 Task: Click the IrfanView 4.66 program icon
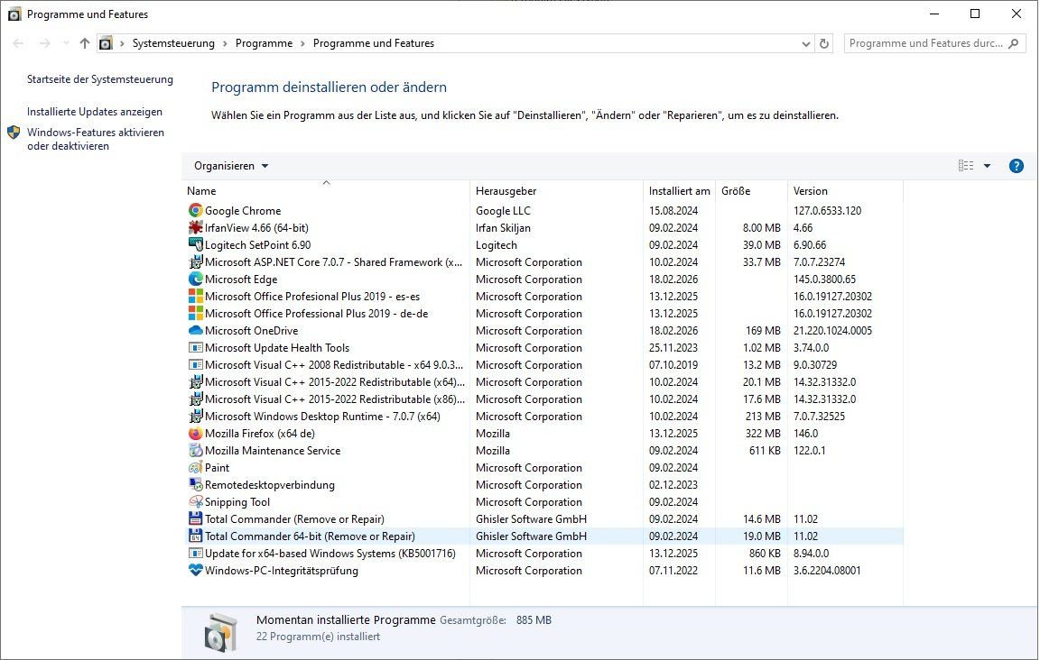[x=196, y=228]
